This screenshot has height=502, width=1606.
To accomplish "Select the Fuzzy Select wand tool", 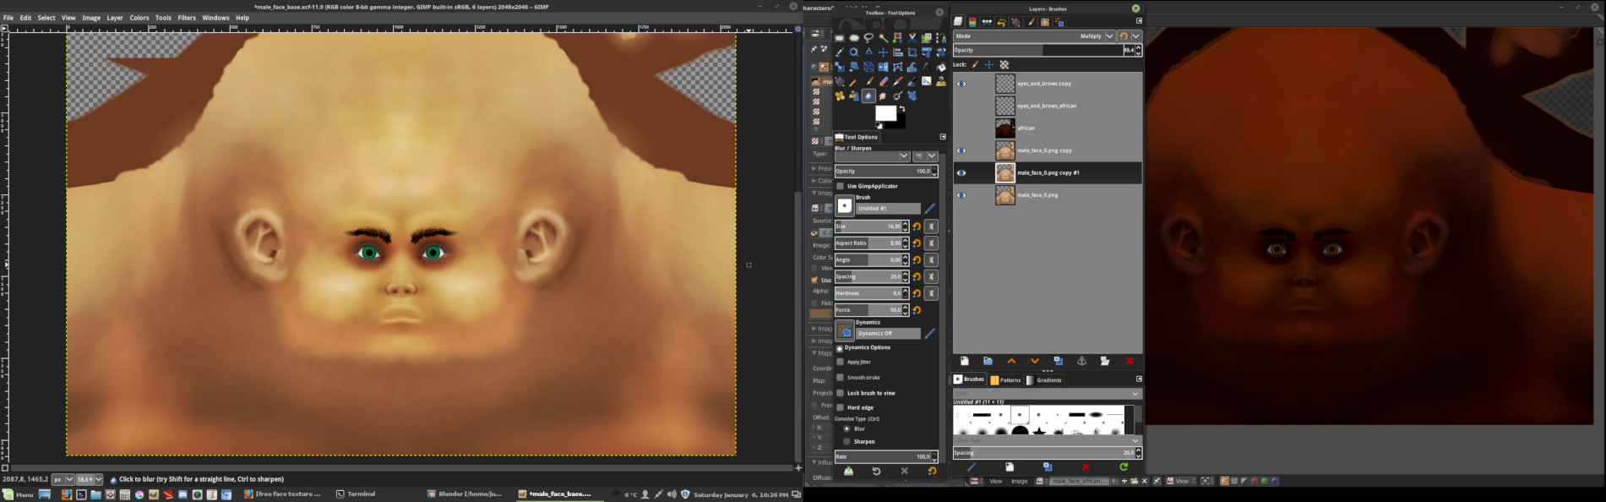I will pyautogui.click(x=883, y=37).
